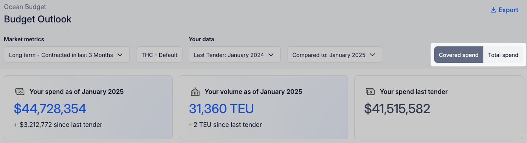The image size is (527, 143).
Task: Click the container icon beside Your volume
Action: click(195, 92)
